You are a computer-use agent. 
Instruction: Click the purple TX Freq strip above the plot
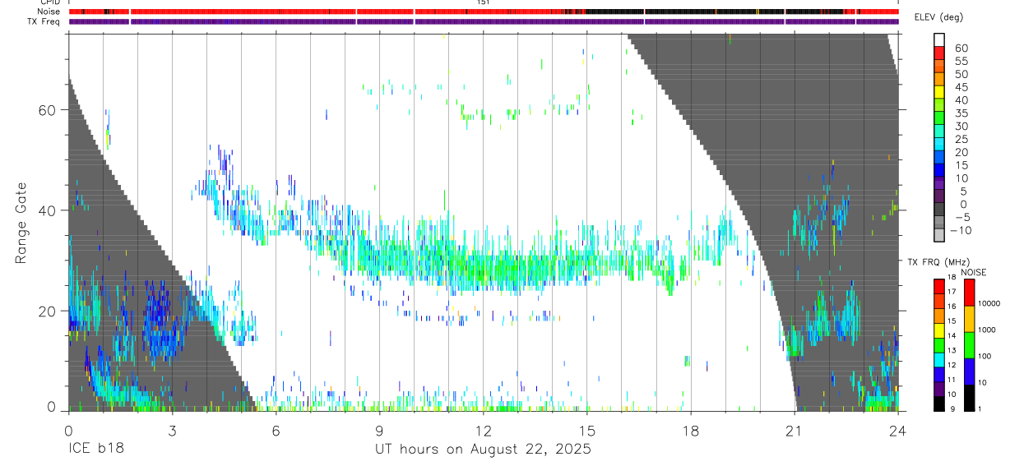(x=484, y=21)
